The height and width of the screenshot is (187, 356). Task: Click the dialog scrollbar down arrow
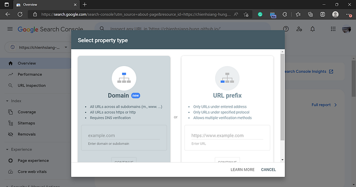(282, 160)
